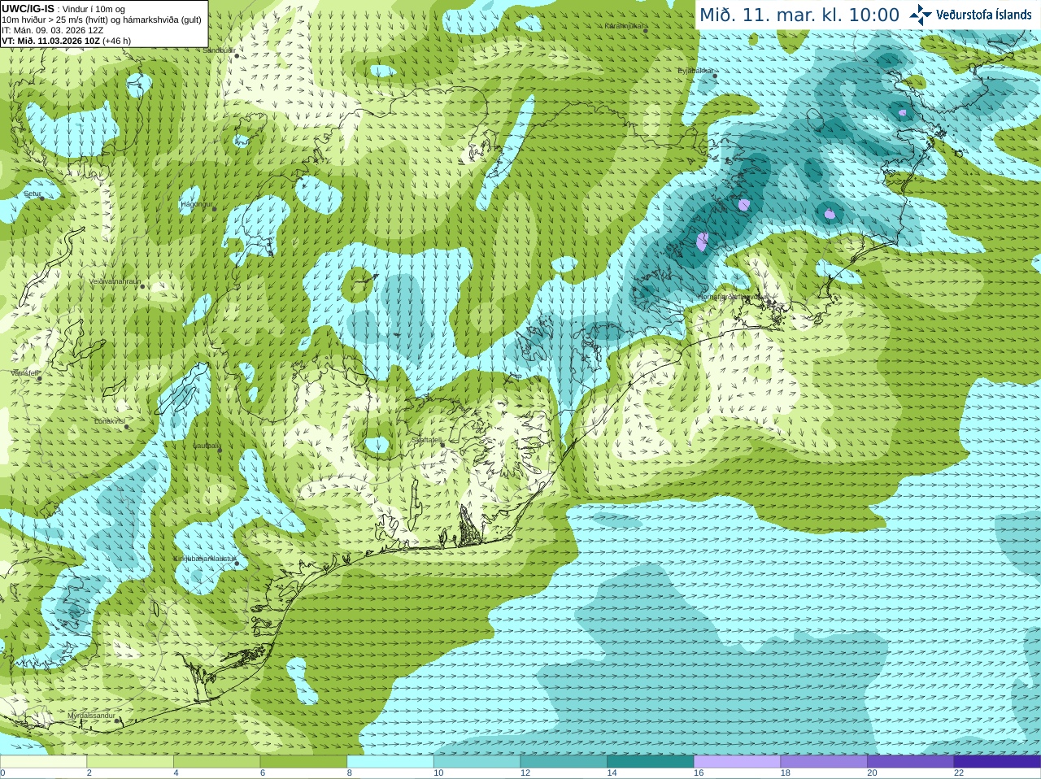Pick the 8–10 m/s light cyan legend swatch
Viewport: 1041px width, 779px height.
click(x=390, y=762)
